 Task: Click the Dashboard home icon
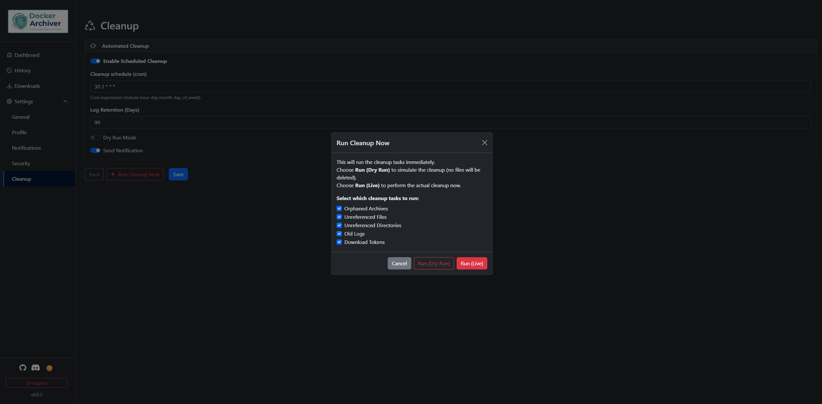(9, 55)
